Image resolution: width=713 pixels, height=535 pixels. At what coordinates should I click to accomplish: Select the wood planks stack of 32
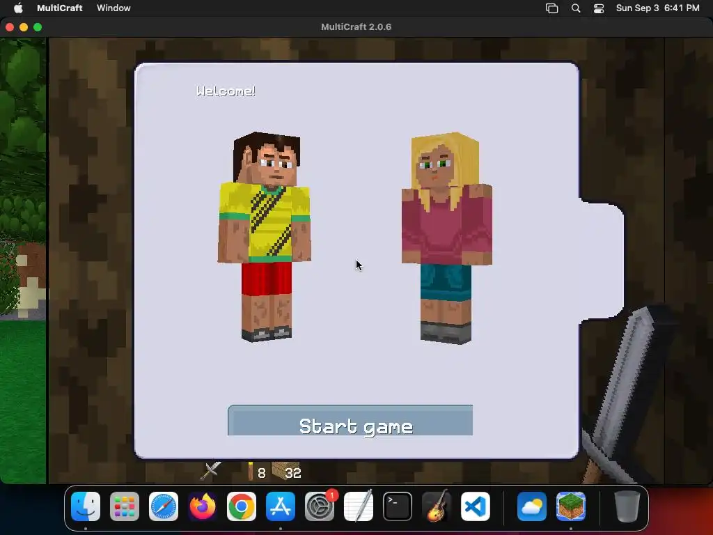point(286,472)
